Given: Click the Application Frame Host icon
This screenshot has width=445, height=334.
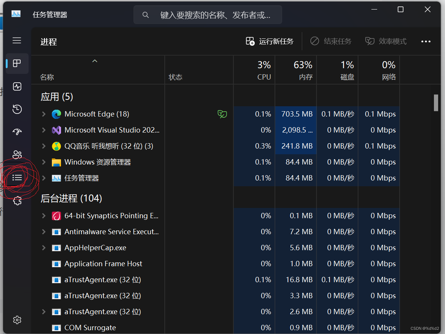Looking at the screenshot, I should 56,264.
